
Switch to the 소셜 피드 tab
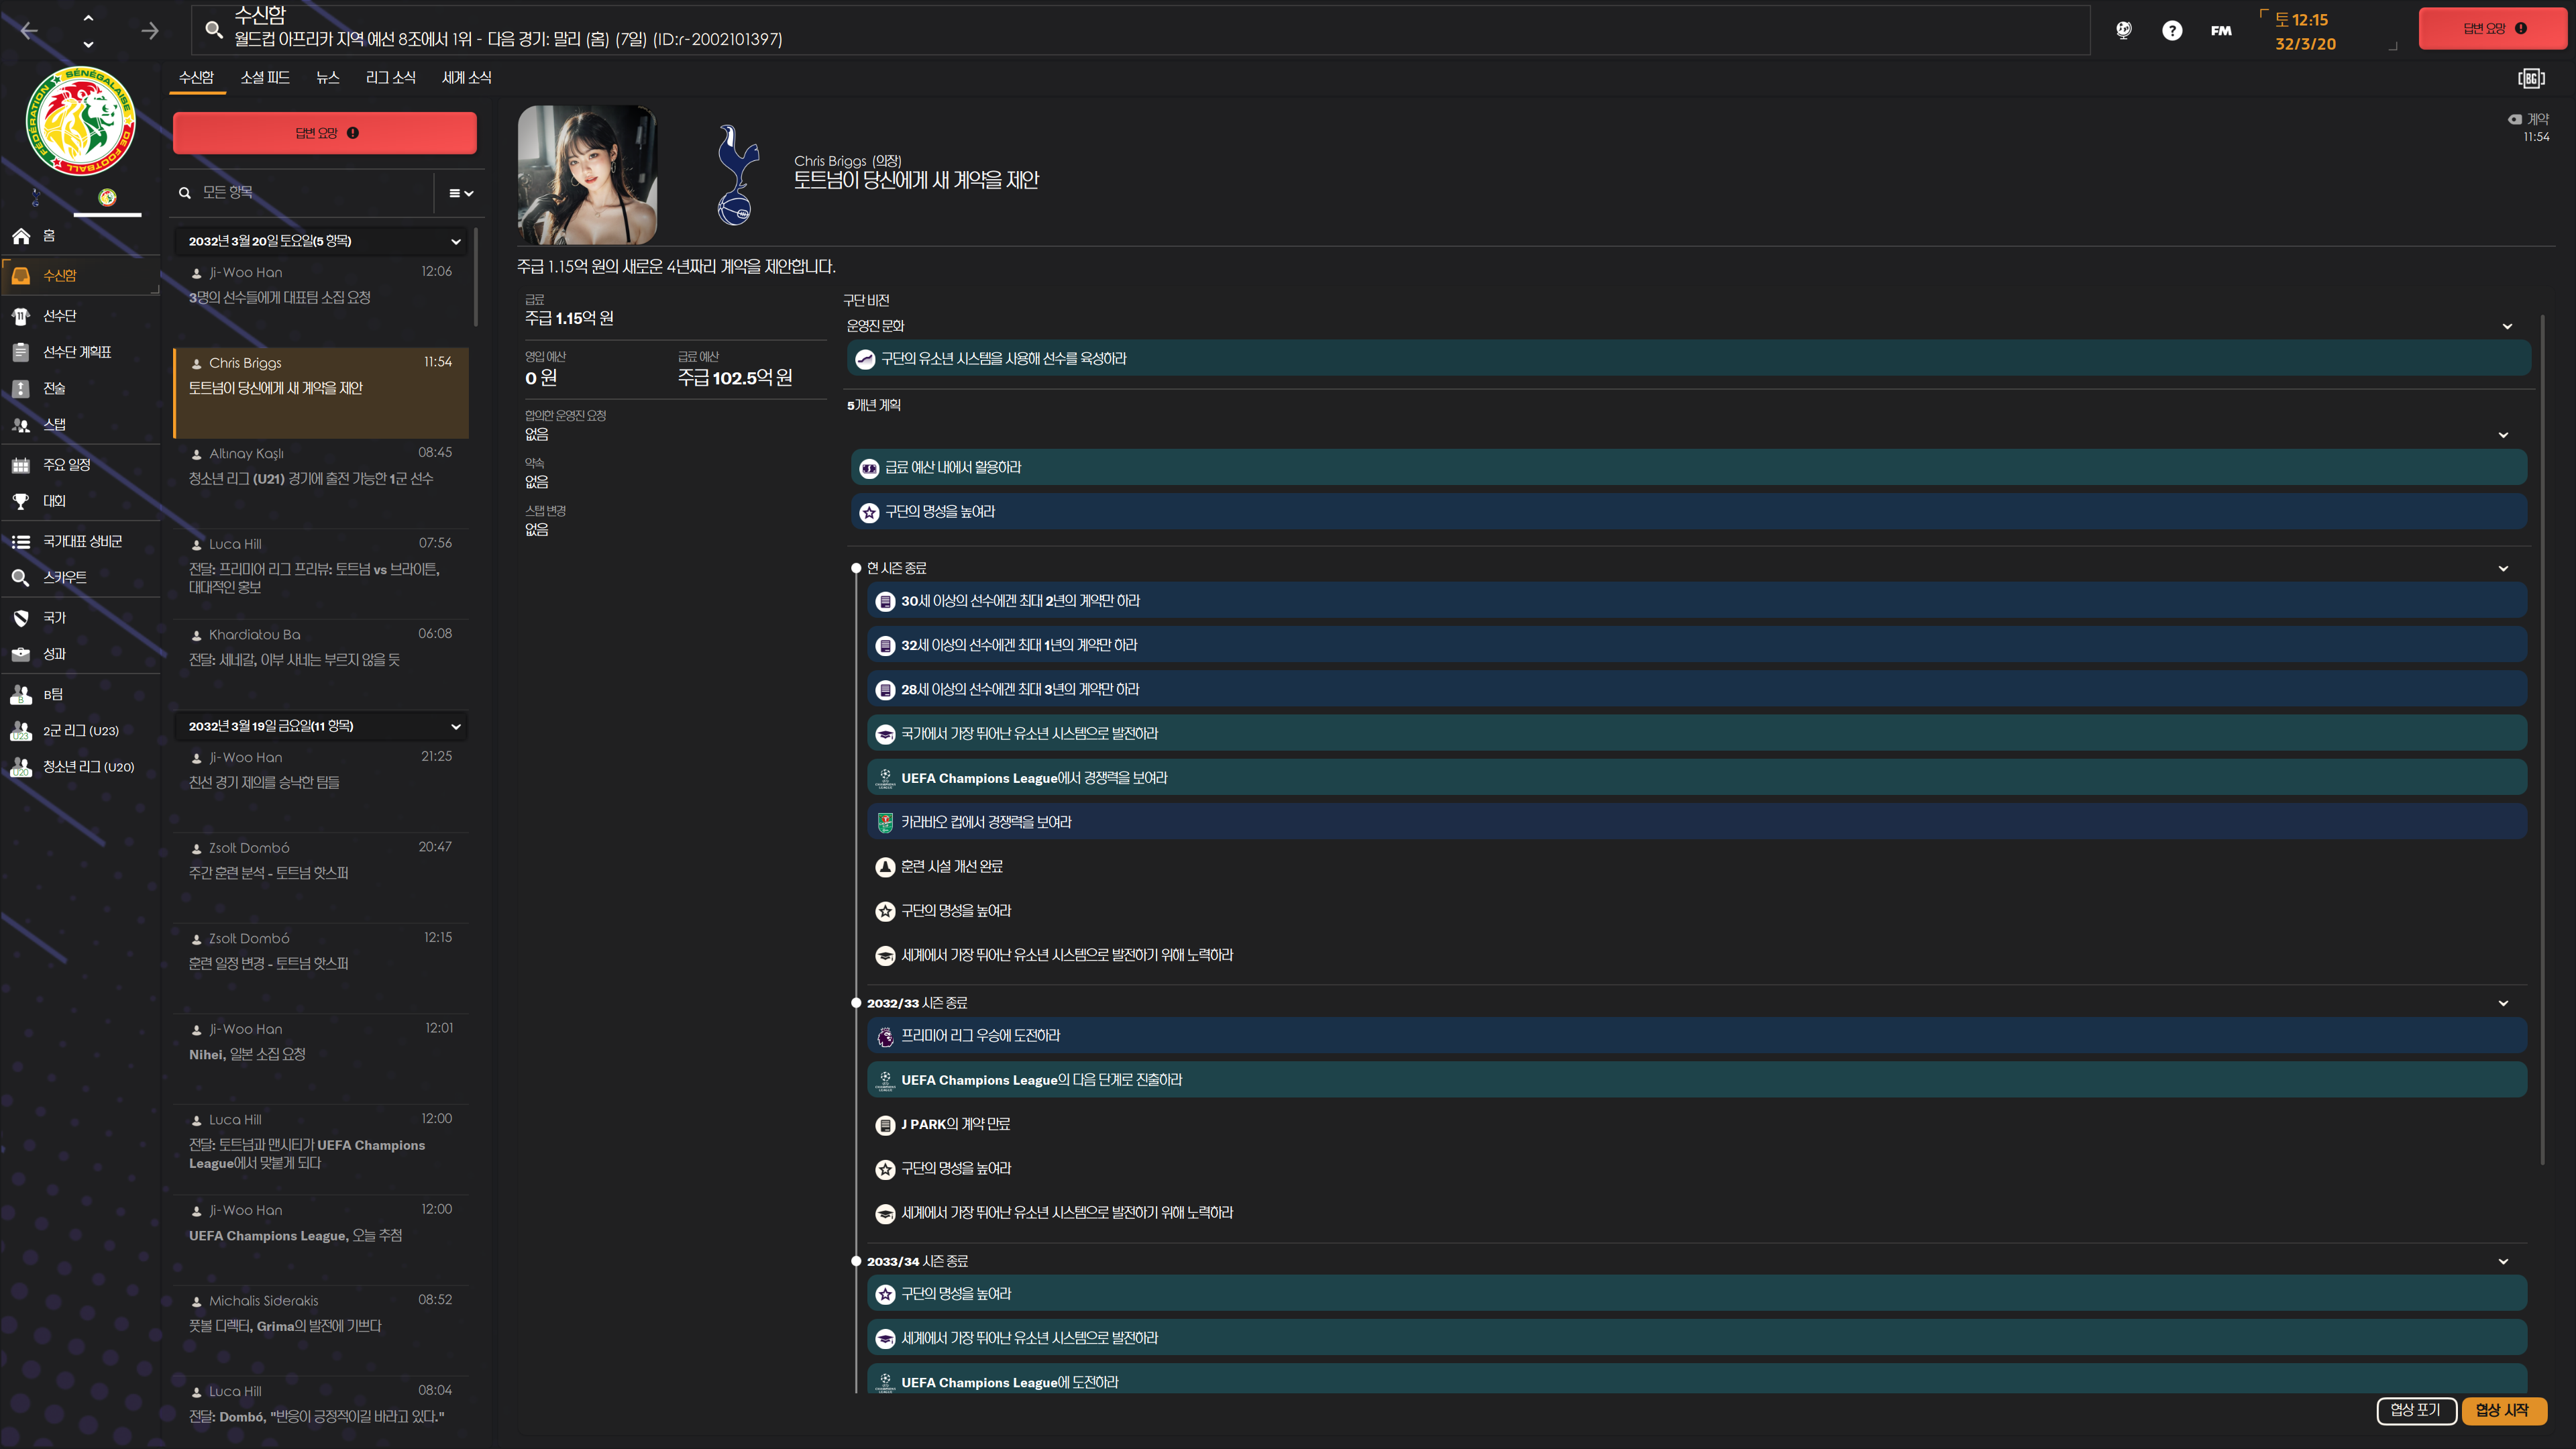(265, 77)
